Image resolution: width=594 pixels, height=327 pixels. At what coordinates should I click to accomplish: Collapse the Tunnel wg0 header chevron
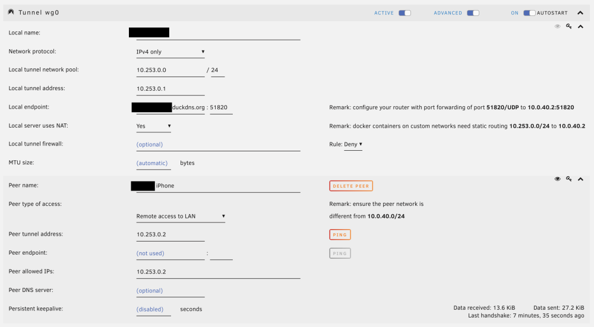tap(580, 13)
